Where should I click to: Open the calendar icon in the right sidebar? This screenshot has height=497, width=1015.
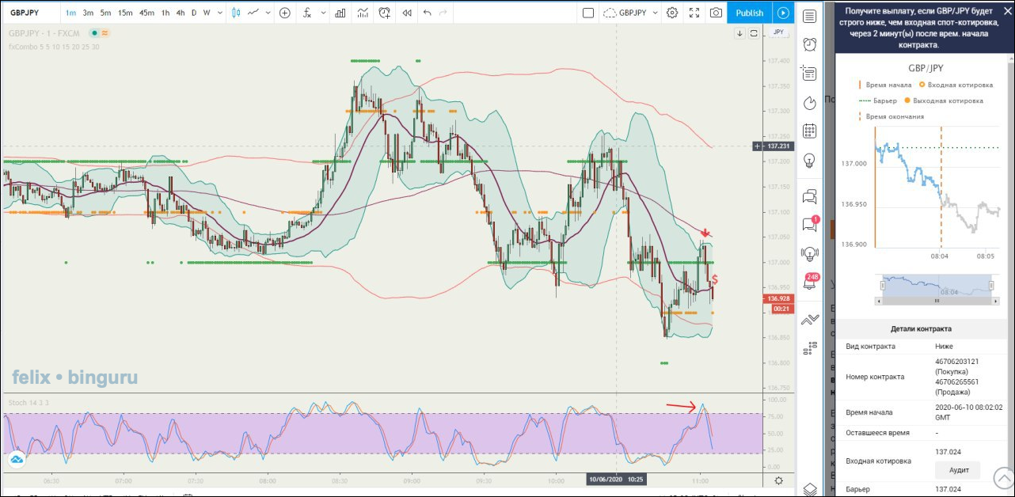[x=809, y=131]
